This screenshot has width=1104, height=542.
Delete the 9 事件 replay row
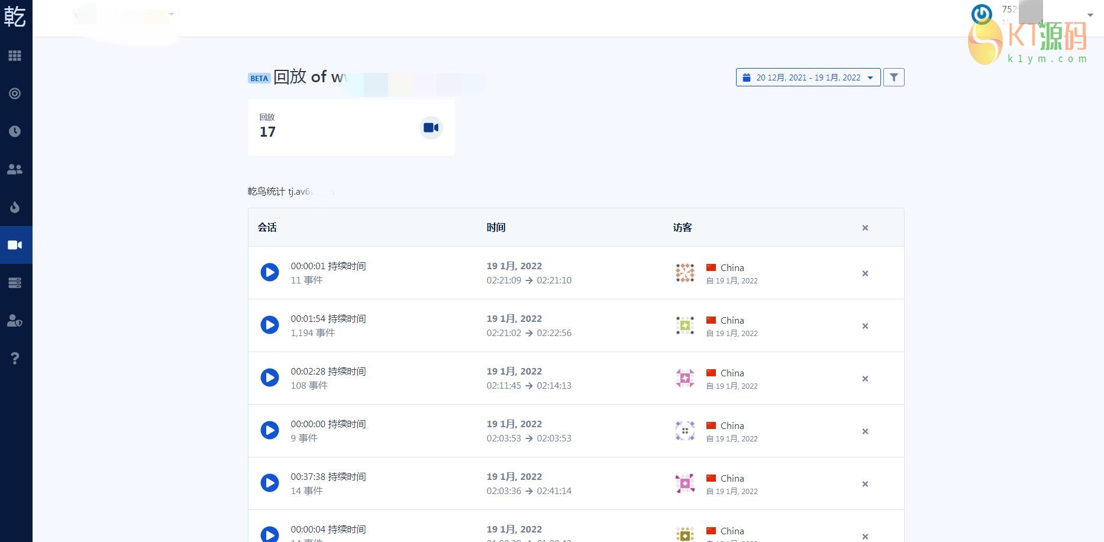point(865,431)
